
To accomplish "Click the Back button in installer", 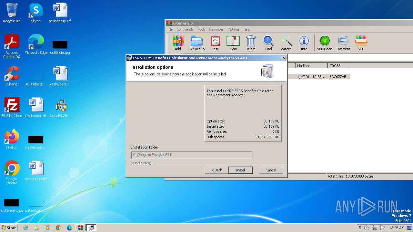I will [217, 170].
